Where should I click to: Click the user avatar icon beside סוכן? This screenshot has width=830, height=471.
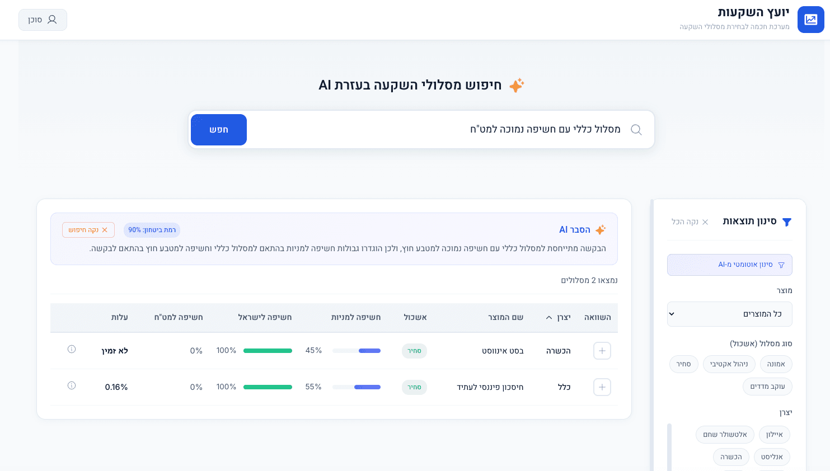(x=52, y=20)
